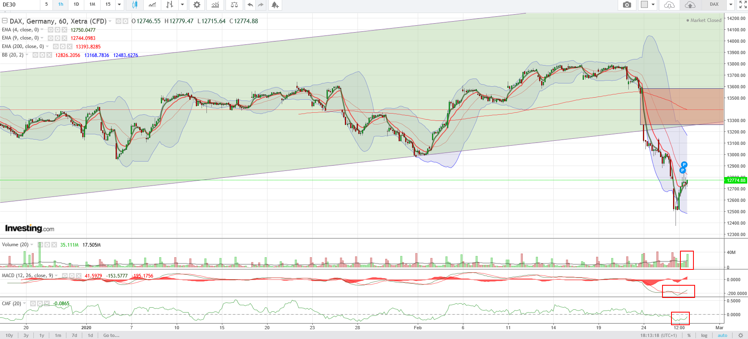Expand the EMA (4, close, 0) options arrow
The image size is (748, 339).
[42, 30]
